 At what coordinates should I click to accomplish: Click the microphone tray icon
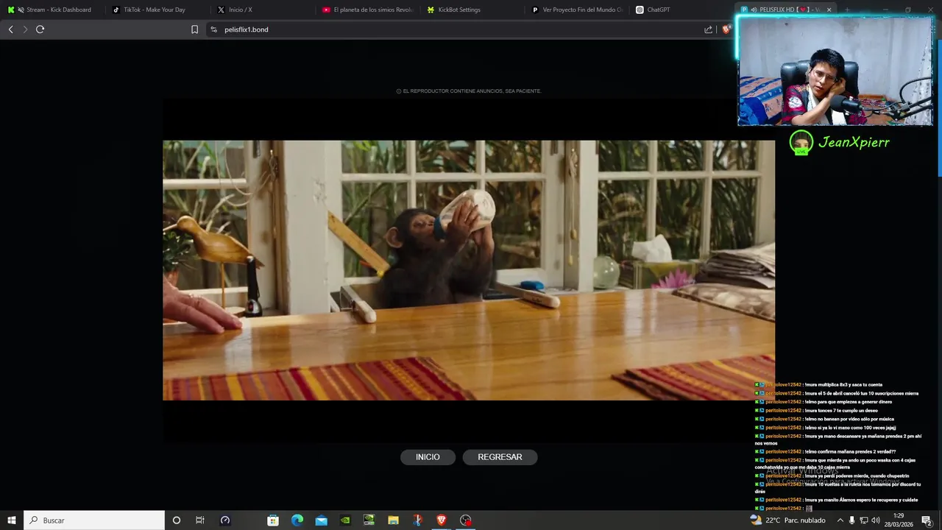pyautogui.click(x=852, y=520)
